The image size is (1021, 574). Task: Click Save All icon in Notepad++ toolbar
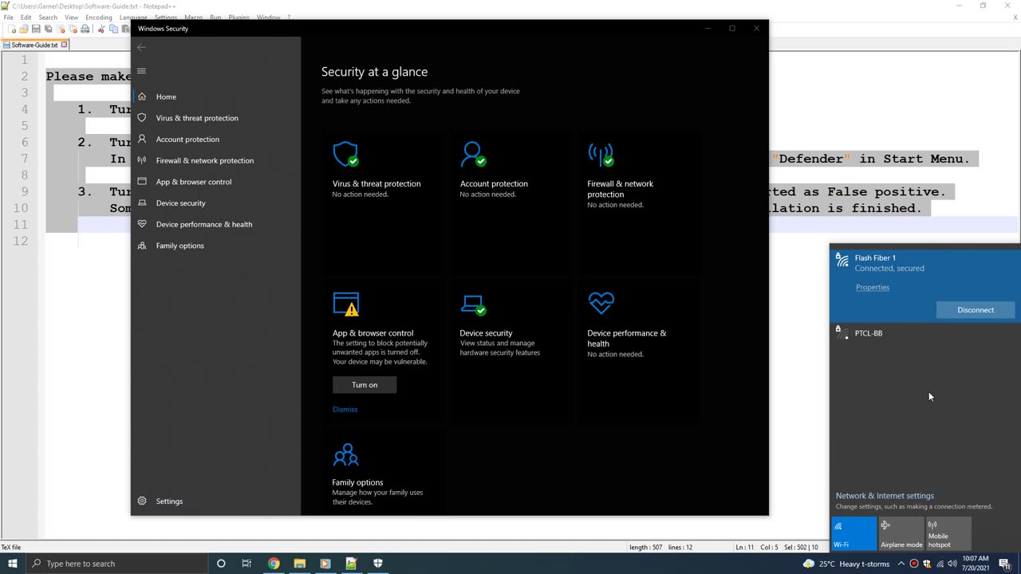[x=48, y=29]
